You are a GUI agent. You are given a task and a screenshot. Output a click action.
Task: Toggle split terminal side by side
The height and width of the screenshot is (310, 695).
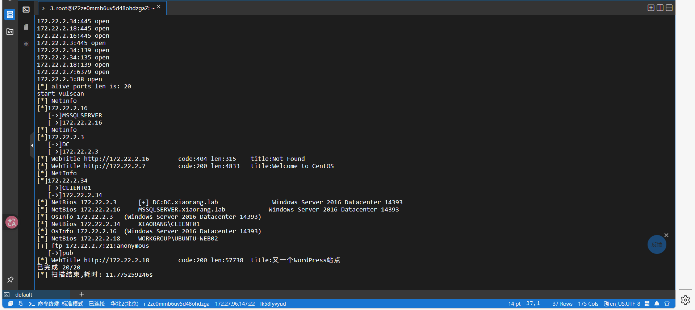[660, 8]
